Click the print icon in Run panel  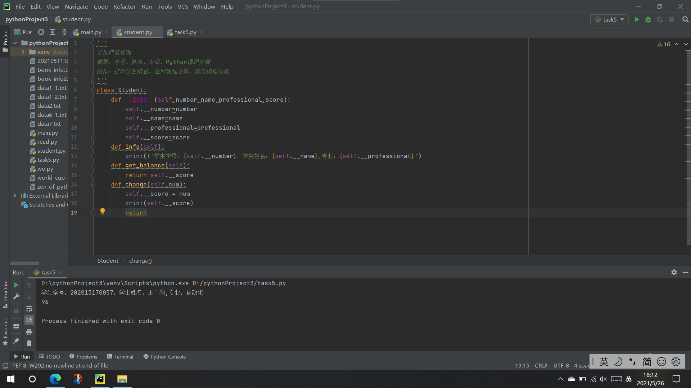pos(29,332)
